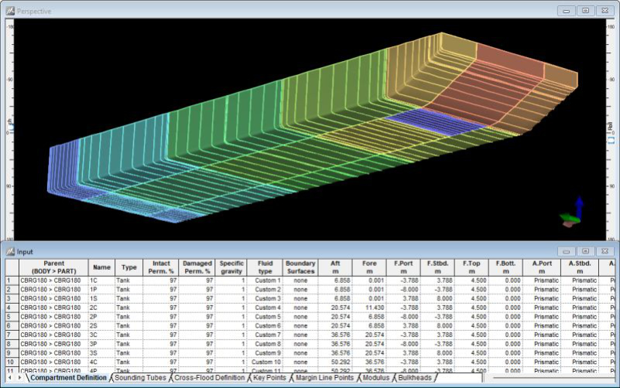
Task: Click the Specific gravity column header
Action: (x=231, y=267)
